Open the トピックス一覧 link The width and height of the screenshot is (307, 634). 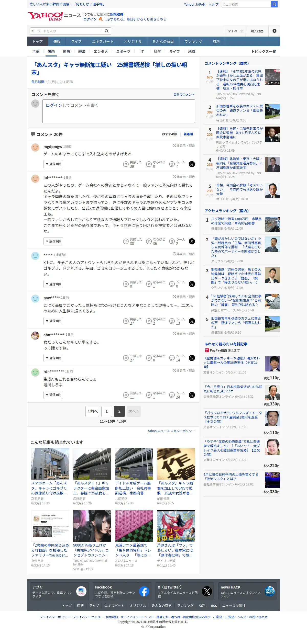pyautogui.click(x=264, y=52)
